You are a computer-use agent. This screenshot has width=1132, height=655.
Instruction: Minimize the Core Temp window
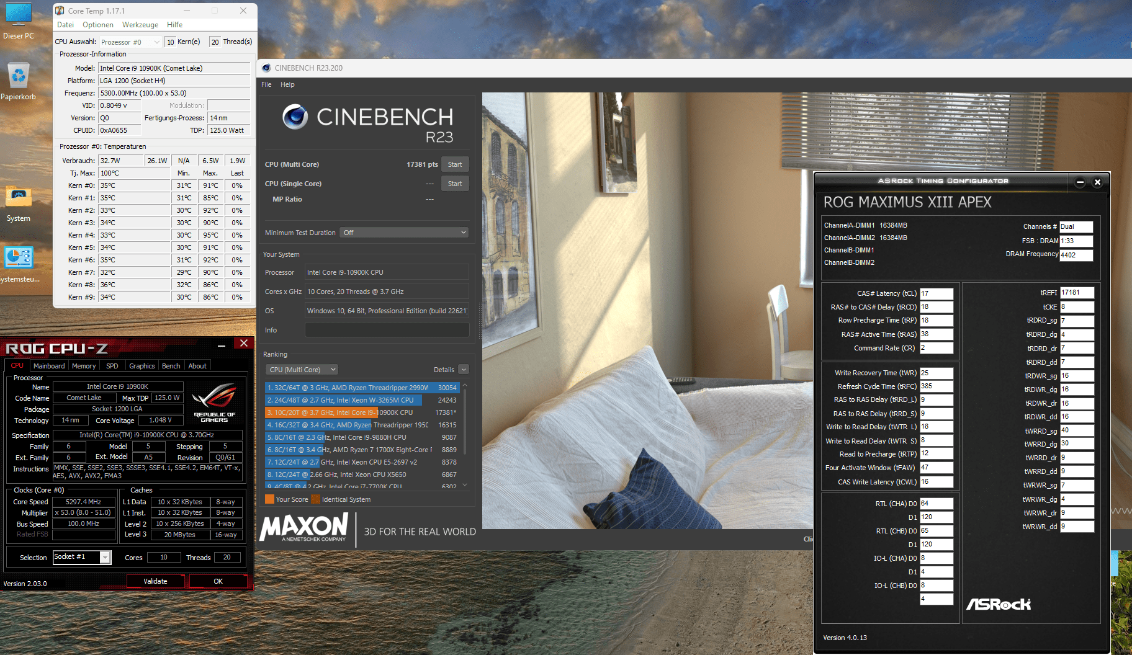coord(187,11)
